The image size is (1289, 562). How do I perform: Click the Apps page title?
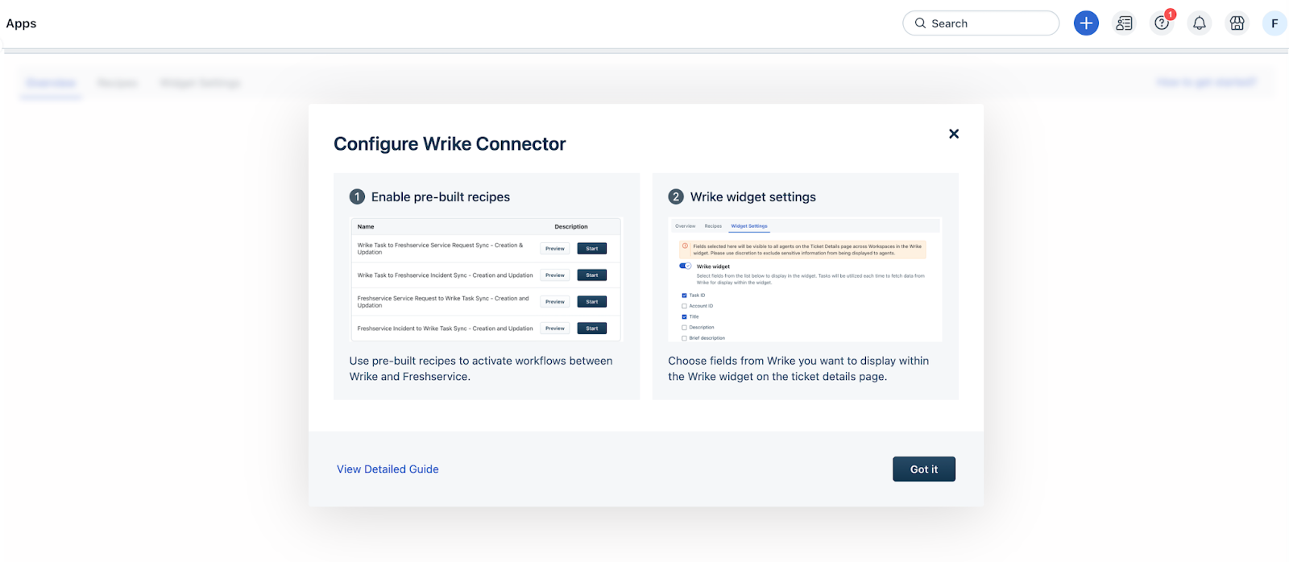point(21,23)
